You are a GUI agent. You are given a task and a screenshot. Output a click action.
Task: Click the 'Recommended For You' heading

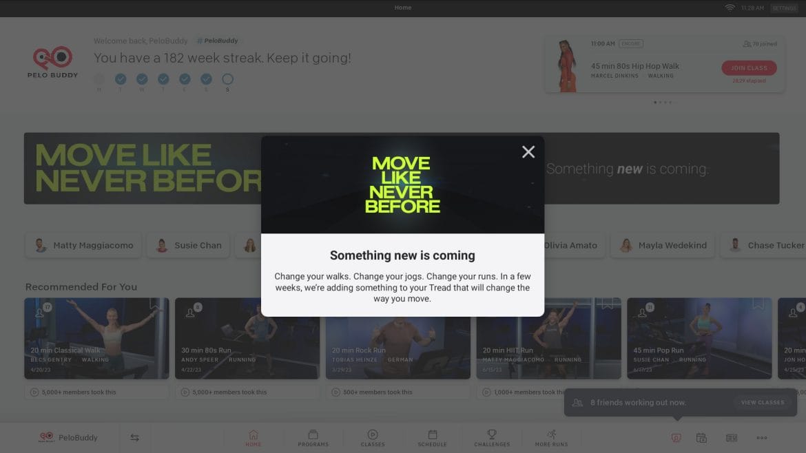pyautogui.click(x=81, y=286)
